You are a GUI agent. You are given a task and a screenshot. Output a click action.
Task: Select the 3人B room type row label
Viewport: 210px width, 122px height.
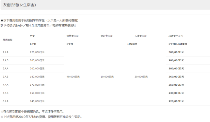tap(6, 77)
